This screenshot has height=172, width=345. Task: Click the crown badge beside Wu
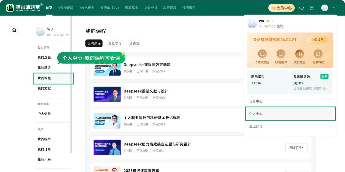click(268, 21)
